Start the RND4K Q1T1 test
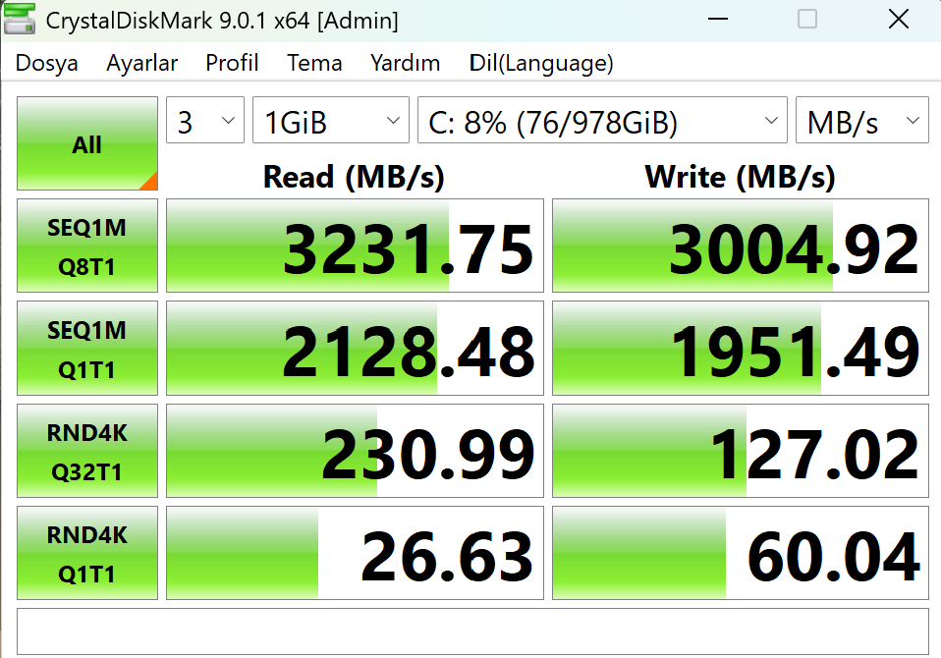Viewport: 941px width, 658px height. click(x=87, y=553)
